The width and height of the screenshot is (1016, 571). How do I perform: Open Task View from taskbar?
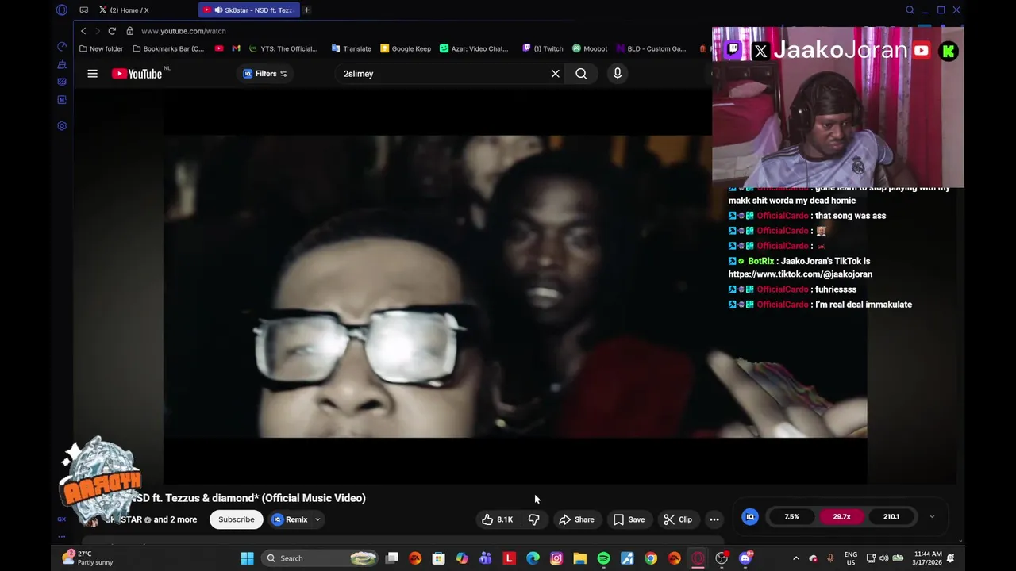click(391, 558)
